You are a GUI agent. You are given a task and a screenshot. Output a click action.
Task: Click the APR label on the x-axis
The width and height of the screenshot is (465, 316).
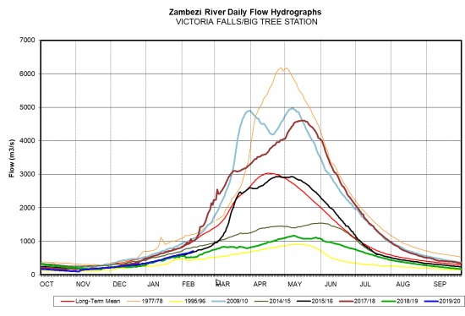pos(260,284)
